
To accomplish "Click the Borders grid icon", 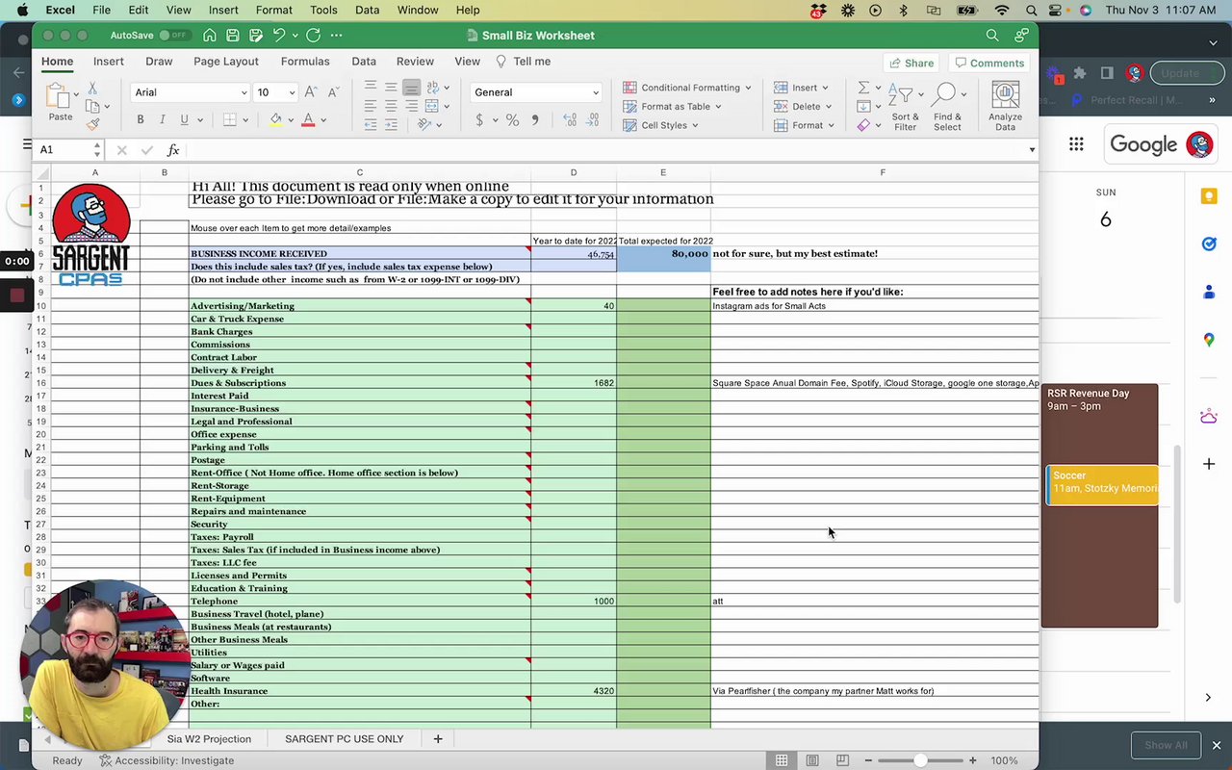I will 230,120.
